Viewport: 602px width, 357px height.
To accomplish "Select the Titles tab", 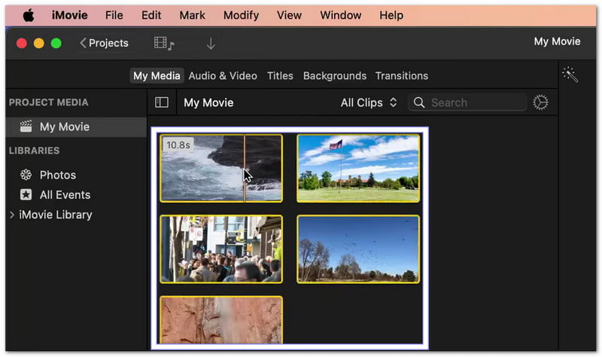I will (x=280, y=75).
